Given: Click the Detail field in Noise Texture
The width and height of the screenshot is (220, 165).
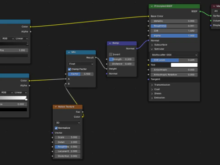Looking at the screenshot, I should tap(67, 142).
